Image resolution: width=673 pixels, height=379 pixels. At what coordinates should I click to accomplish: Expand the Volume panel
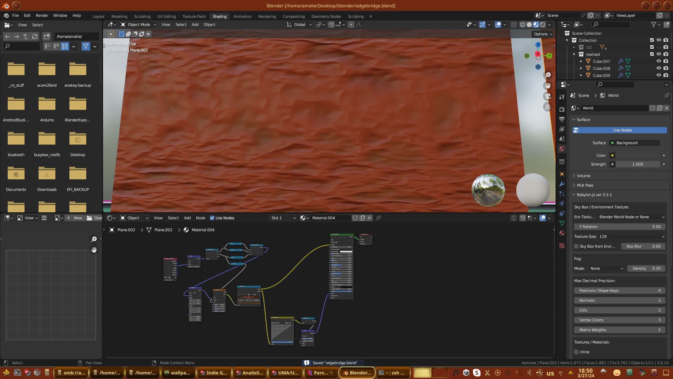(x=584, y=176)
